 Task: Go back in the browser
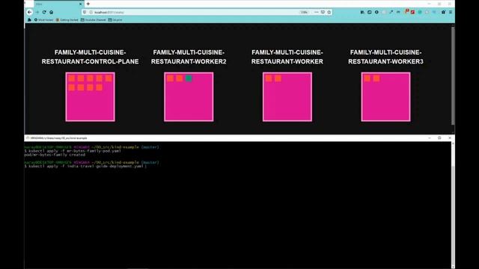29,12
